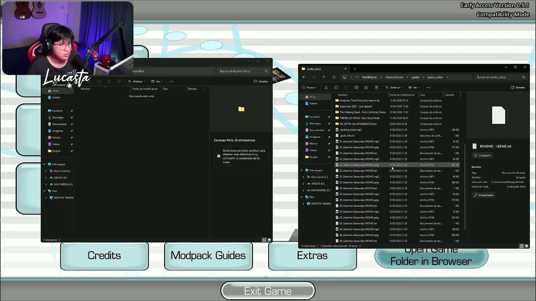
Task: Click the Buscar en packs_voice search field
Action: click(500, 77)
